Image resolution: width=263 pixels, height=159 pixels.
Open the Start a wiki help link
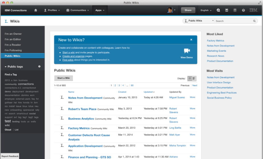[x=69, y=53]
